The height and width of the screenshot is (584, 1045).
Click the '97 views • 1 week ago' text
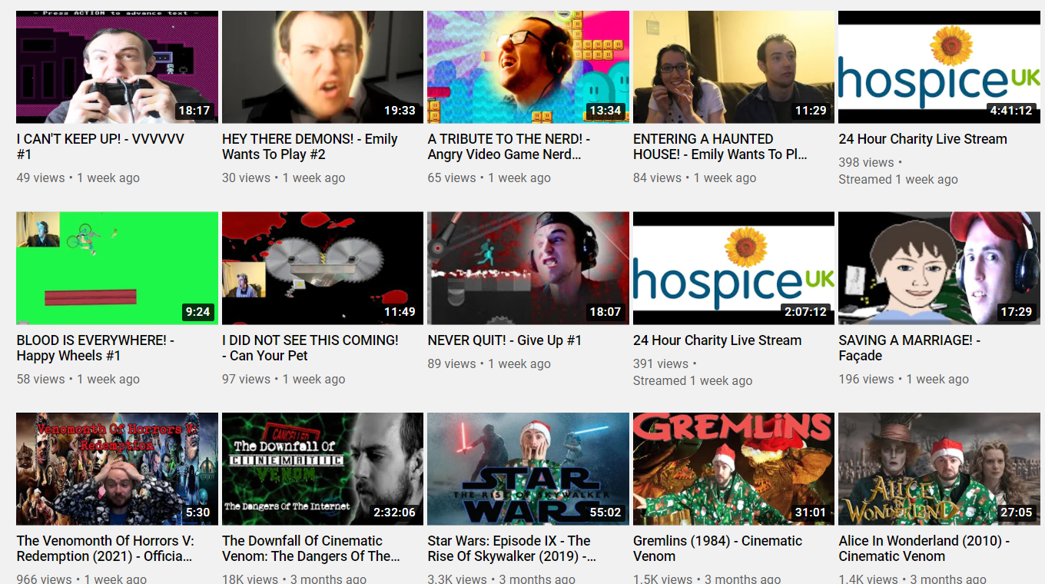(284, 379)
